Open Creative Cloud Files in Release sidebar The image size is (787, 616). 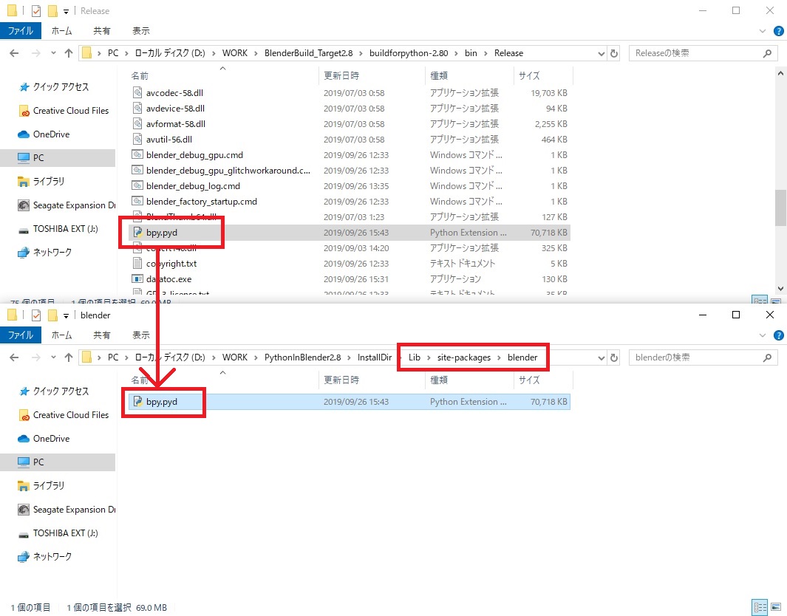[64, 110]
